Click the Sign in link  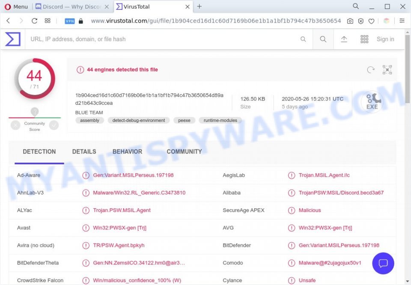click(385, 39)
